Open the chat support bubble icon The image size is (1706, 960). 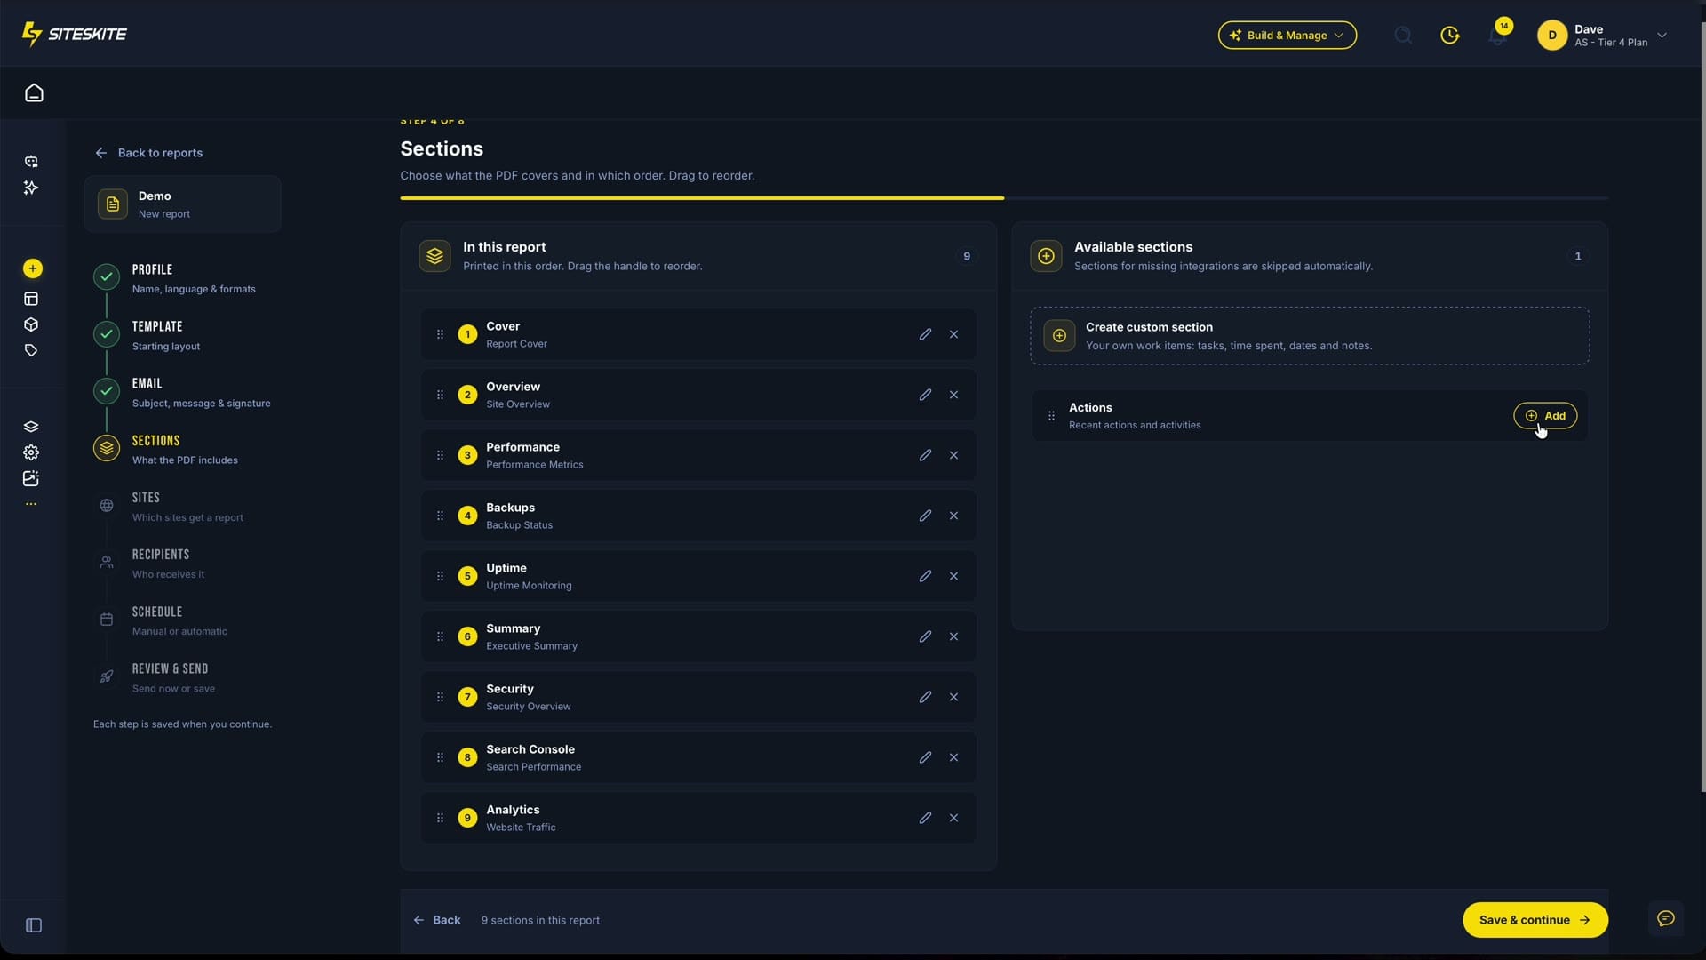1666,918
